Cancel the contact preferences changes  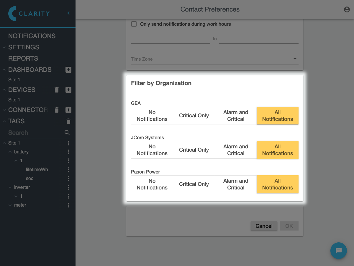coord(264,226)
